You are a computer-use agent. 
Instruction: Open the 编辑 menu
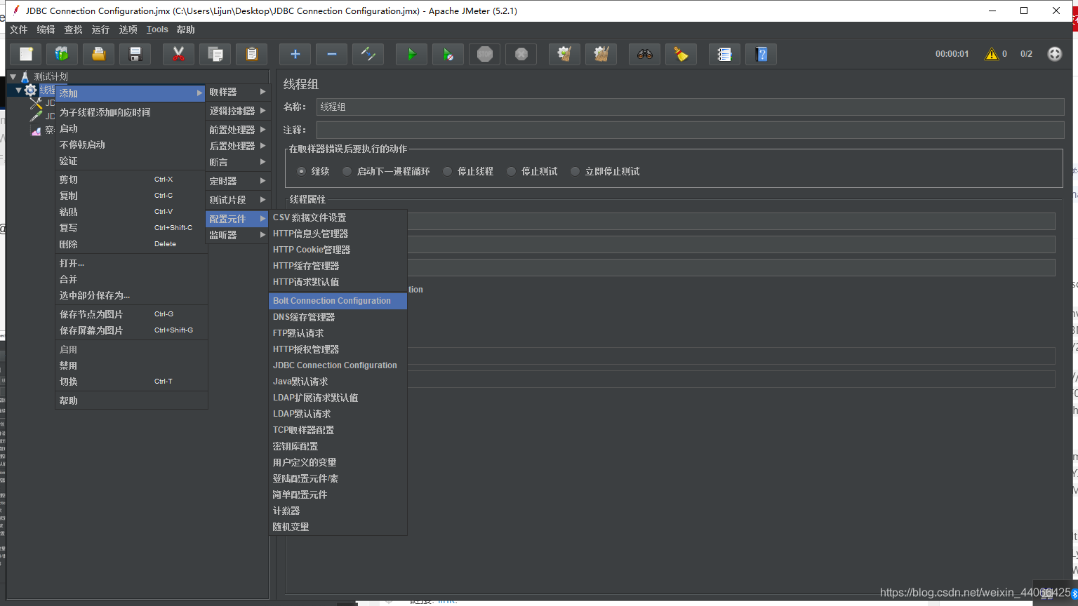click(x=46, y=29)
